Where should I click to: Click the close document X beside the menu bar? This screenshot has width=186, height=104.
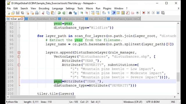178,8
